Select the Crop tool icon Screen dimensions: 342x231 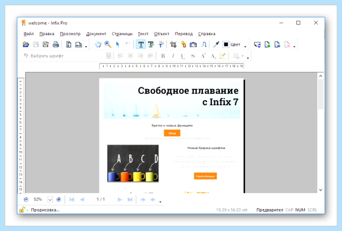tap(173, 44)
